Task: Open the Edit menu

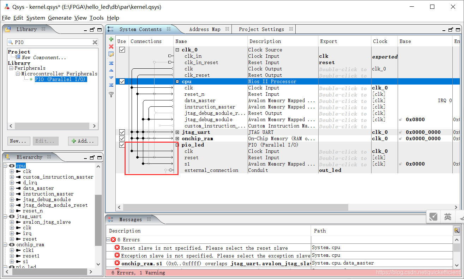Action: [x=18, y=18]
